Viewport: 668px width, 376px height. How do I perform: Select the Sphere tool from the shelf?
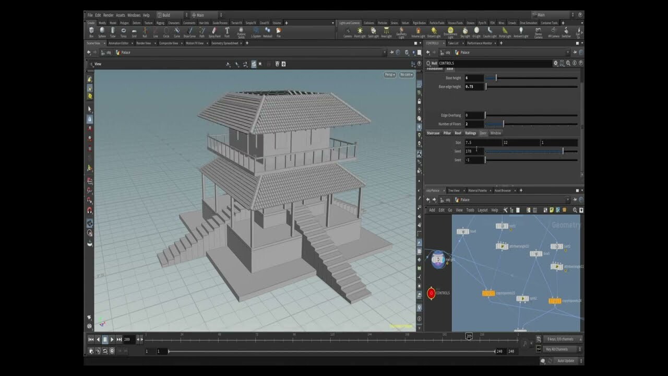pos(102,32)
